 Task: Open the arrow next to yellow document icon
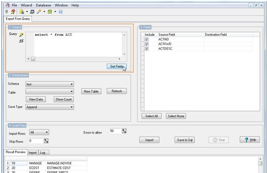[27, 12]
